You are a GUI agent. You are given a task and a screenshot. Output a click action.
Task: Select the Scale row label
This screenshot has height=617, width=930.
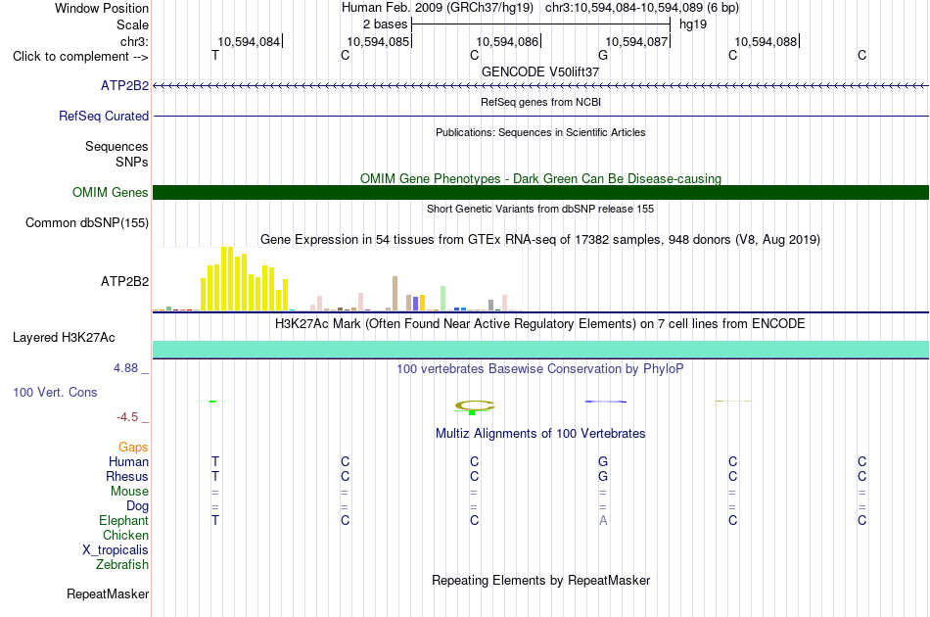coord(132,24)
